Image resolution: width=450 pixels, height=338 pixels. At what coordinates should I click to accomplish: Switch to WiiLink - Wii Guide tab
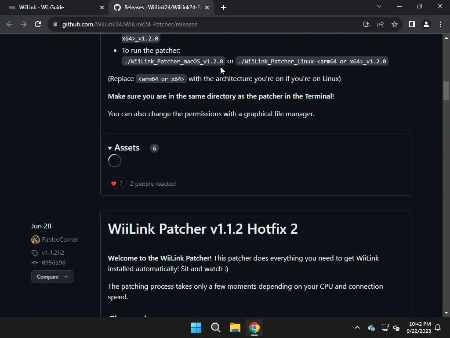click(54, 7)
